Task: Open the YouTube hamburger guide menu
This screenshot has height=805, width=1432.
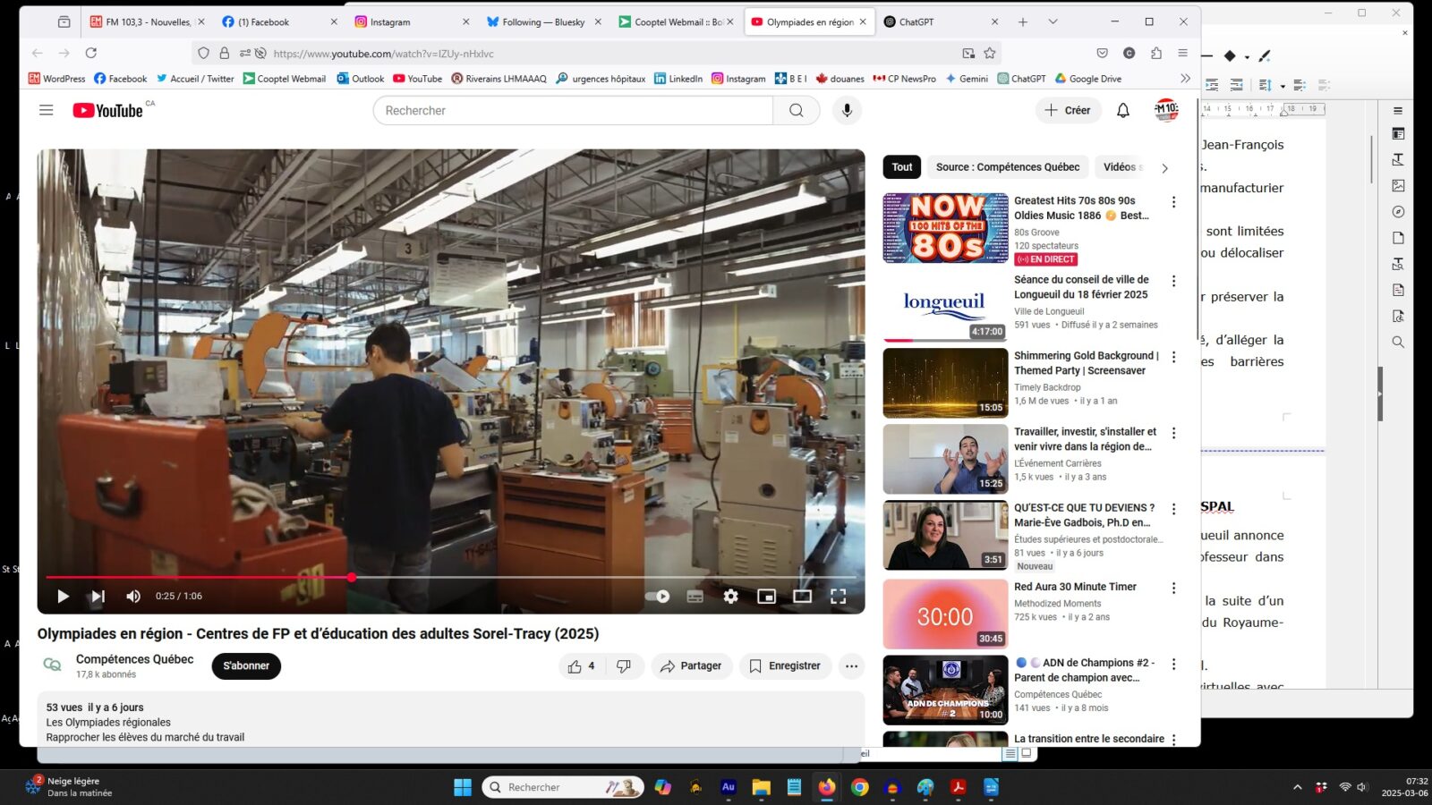Action: [47, 111]
